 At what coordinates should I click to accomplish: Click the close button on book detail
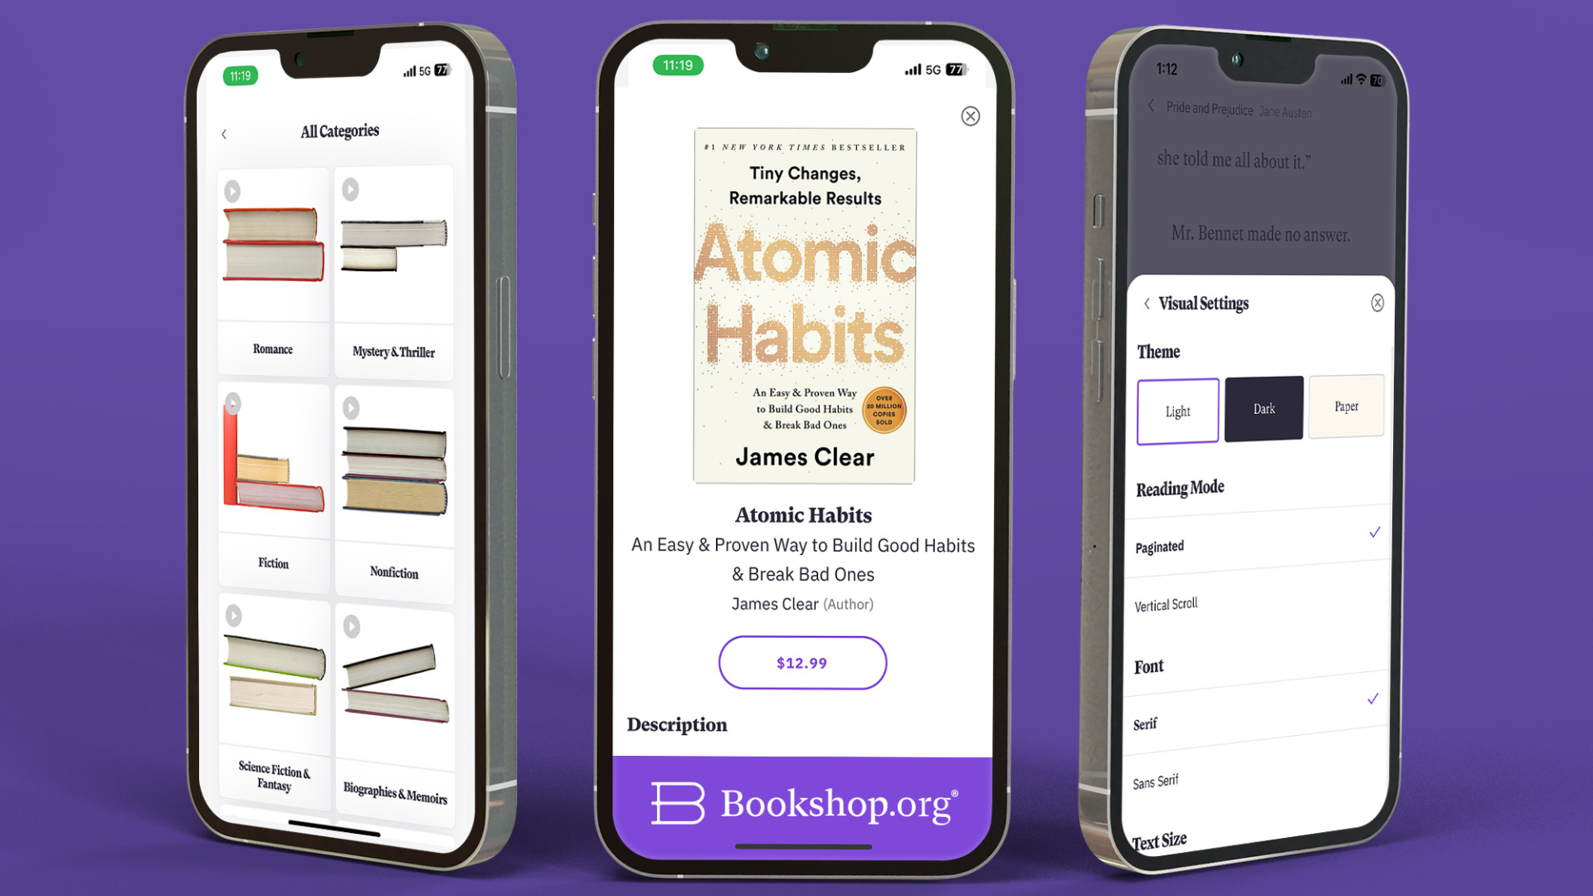pyautogui.click(x=971, y=116)
